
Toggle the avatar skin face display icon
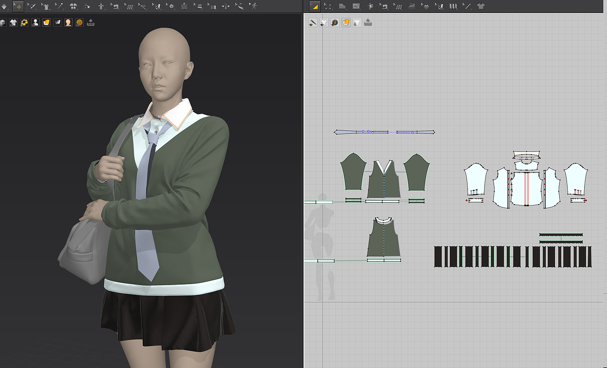coord(68,22)
